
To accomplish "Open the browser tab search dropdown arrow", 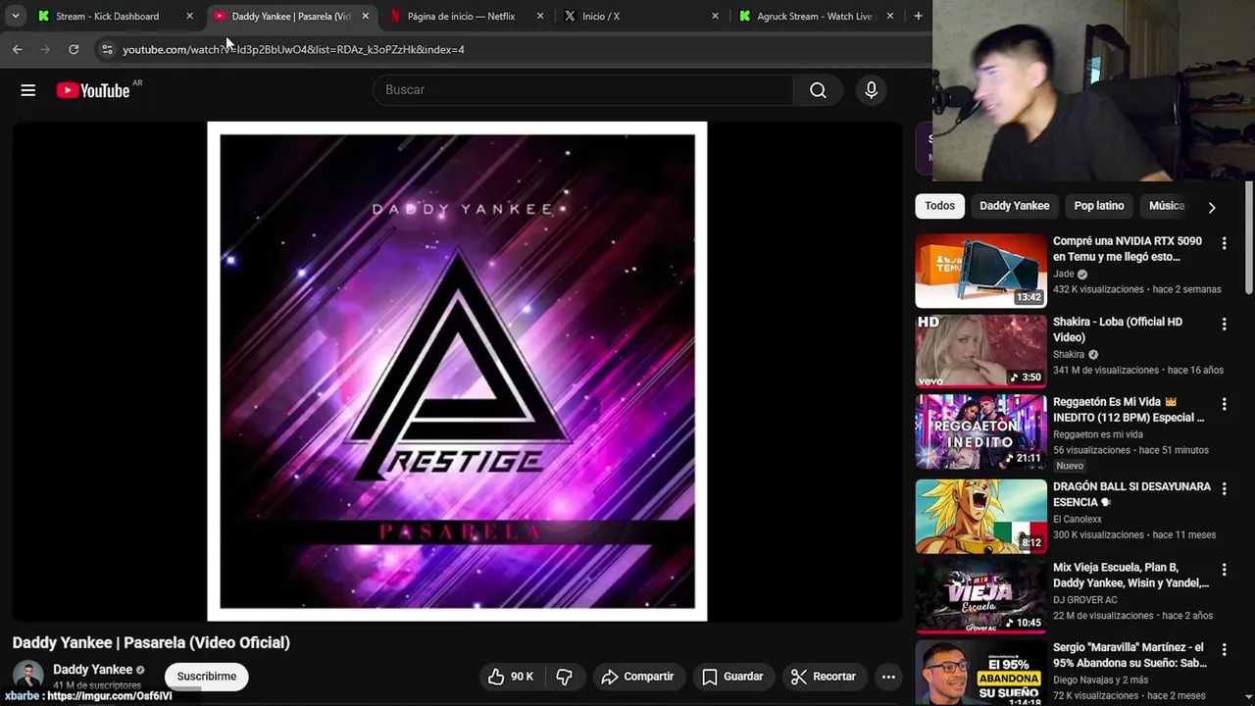I will [x=15, y=16].
